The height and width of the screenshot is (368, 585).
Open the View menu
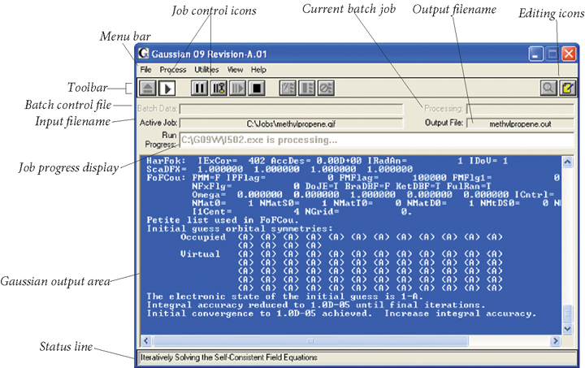tap(235, 70)
